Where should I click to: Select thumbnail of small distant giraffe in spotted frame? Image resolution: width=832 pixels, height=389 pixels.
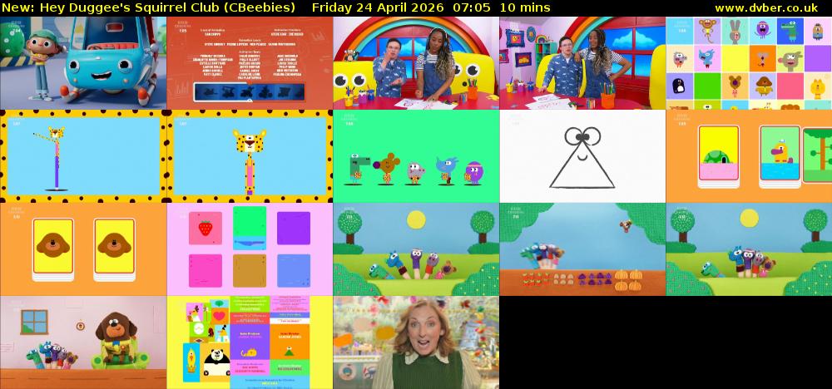coord(83,156)
